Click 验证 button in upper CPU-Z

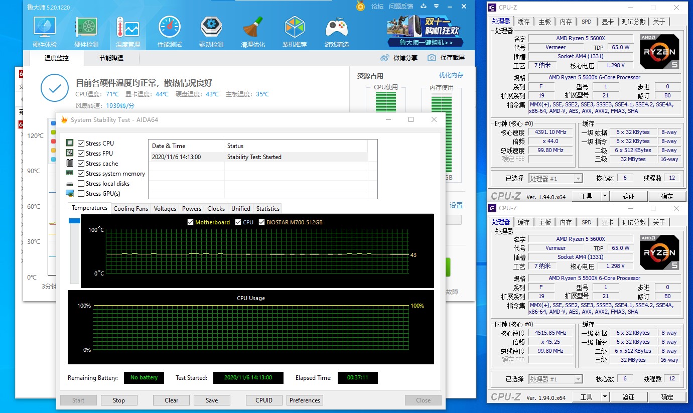coord(628,196)
